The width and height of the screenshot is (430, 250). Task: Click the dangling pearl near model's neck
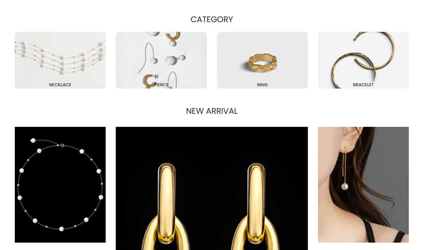pyautogui.click(x=345, y=186)
